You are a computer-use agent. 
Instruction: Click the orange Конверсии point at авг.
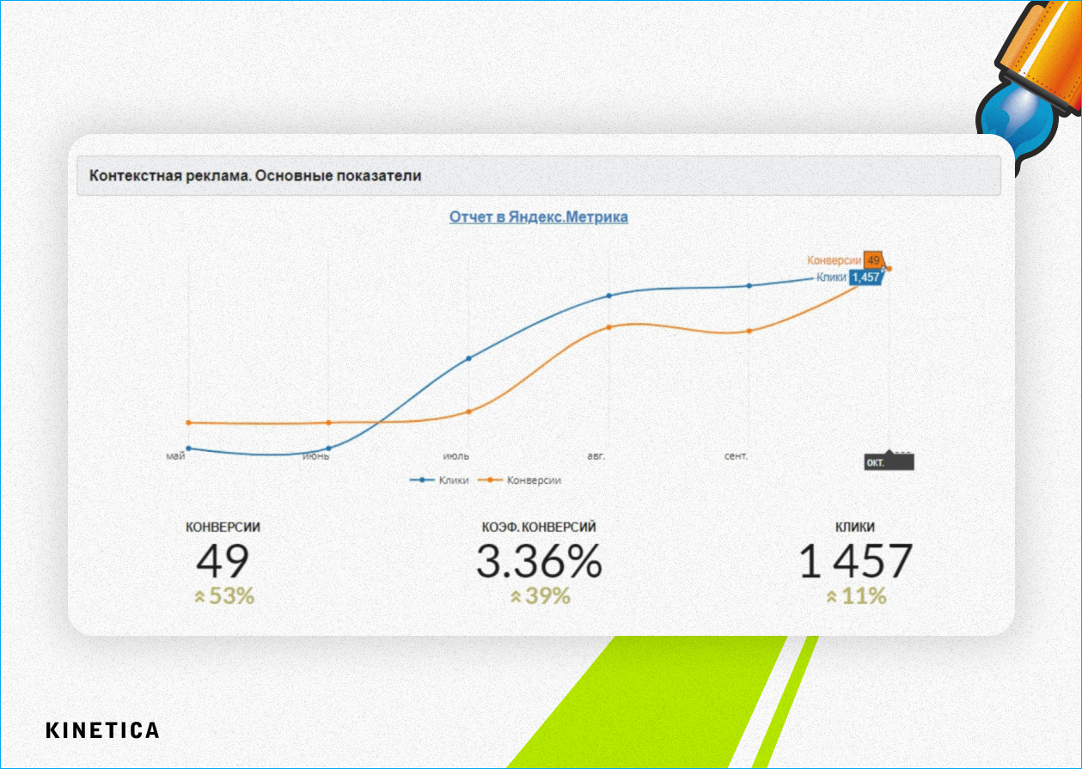pyautogui.click(x=608, y=327)
